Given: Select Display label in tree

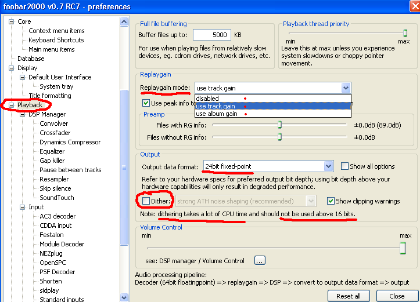Looking at the screenshot, I should point(27,68).
